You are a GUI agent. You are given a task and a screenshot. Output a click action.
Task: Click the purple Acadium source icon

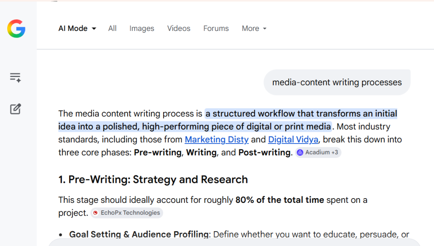(300, 152)
